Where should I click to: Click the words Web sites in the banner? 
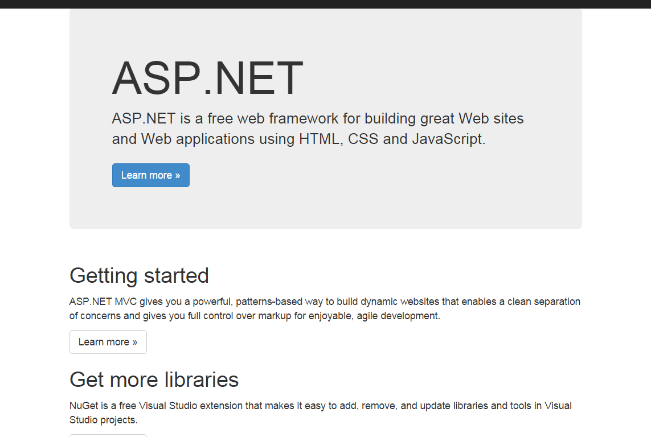tap(491, 118)
